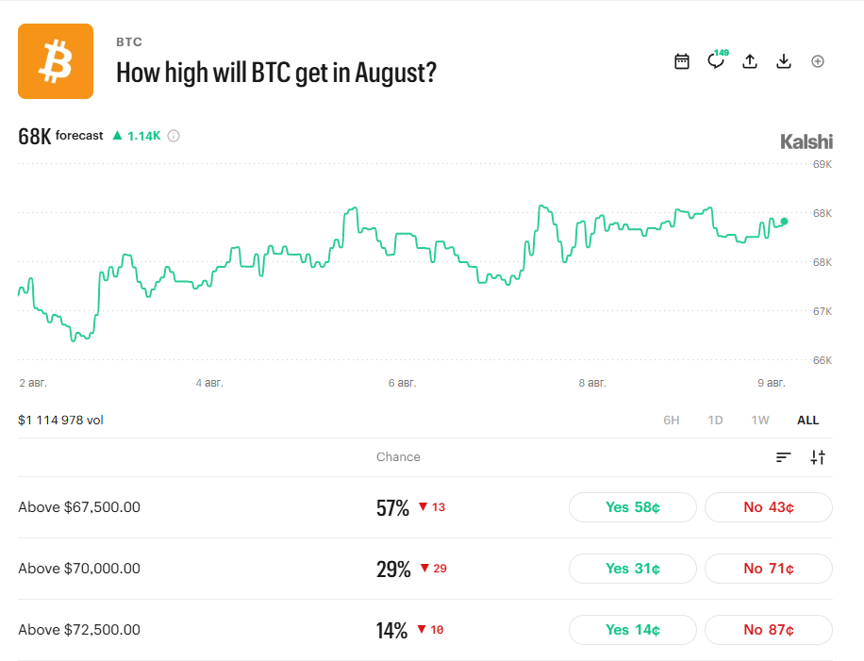The image size is (864, 661).
Task: Select the 6H time range
Action: click(672, 421)
